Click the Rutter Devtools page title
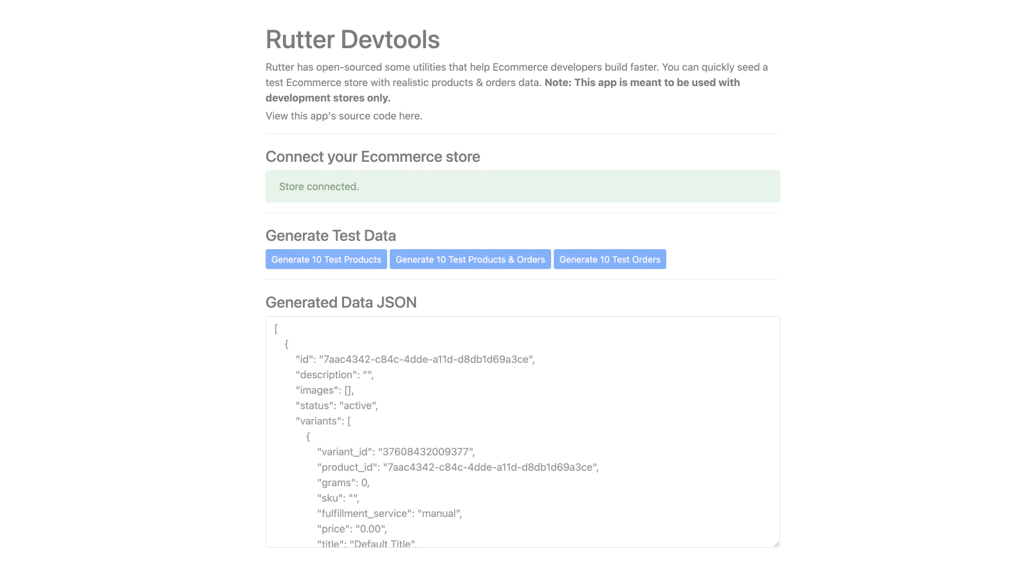 [x=352, y=40]
